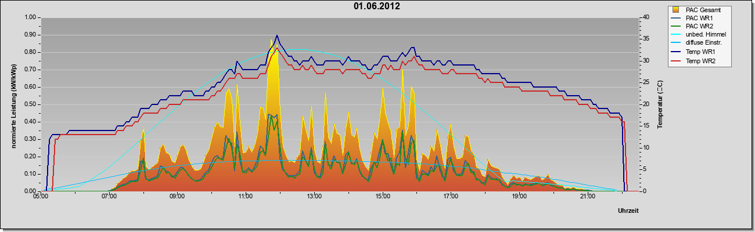Click the 09:00 time axis label
Image resolution: width=755 pixels, height=232 pixels.
tap(178, 197)
